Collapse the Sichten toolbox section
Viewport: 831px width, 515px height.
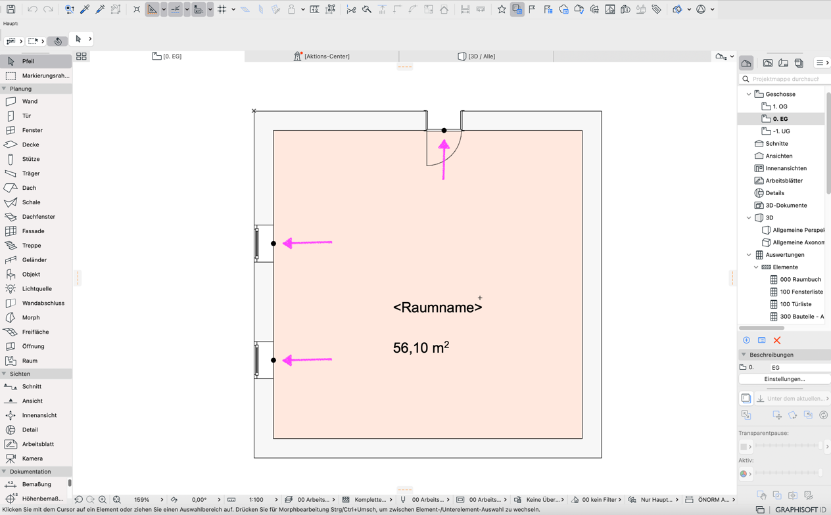(4, 374)
